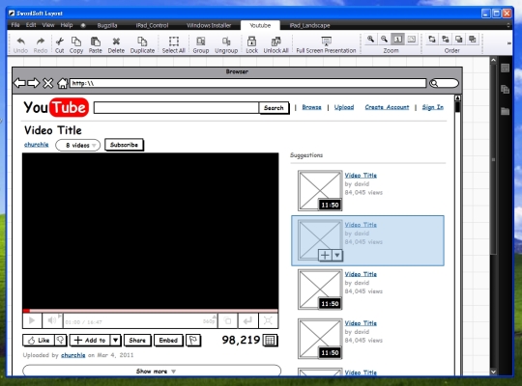Switch to the iPad_Landscape tab
Viewport: 522px width, 386px height.
tap(309, 25)
